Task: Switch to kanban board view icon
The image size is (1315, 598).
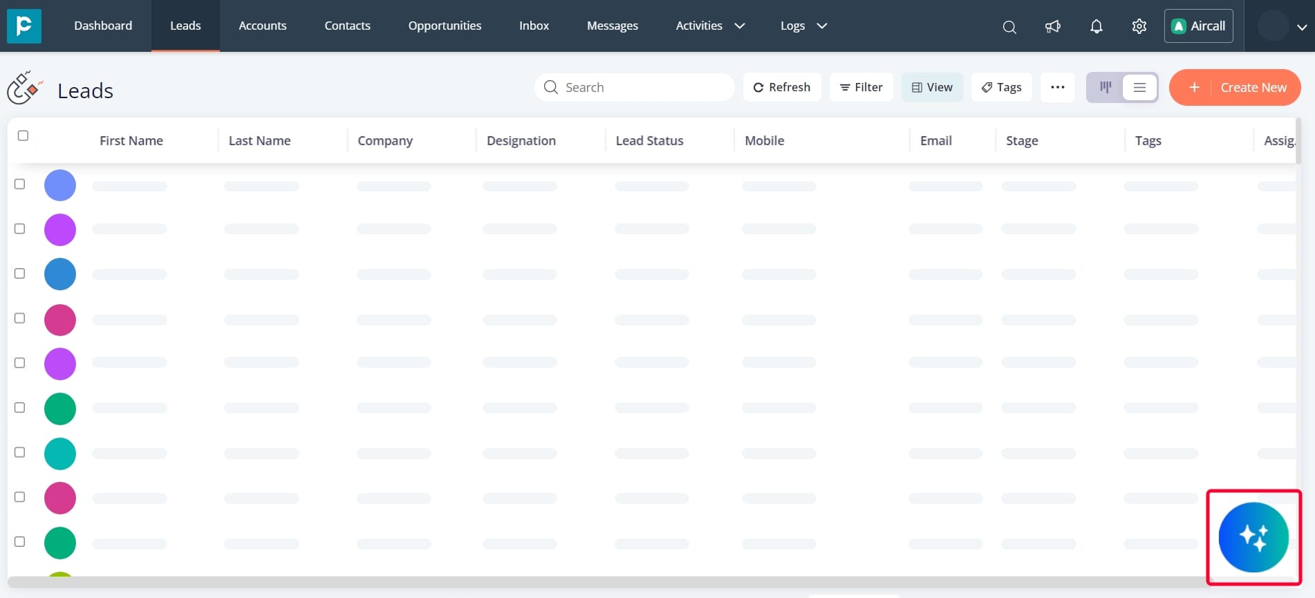Action: click(1106, 87)
